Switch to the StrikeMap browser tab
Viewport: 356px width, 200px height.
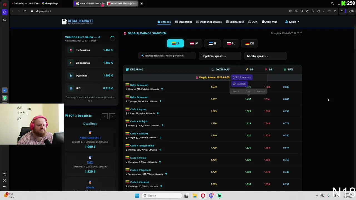pyautogui.click(x=26, y=4)
